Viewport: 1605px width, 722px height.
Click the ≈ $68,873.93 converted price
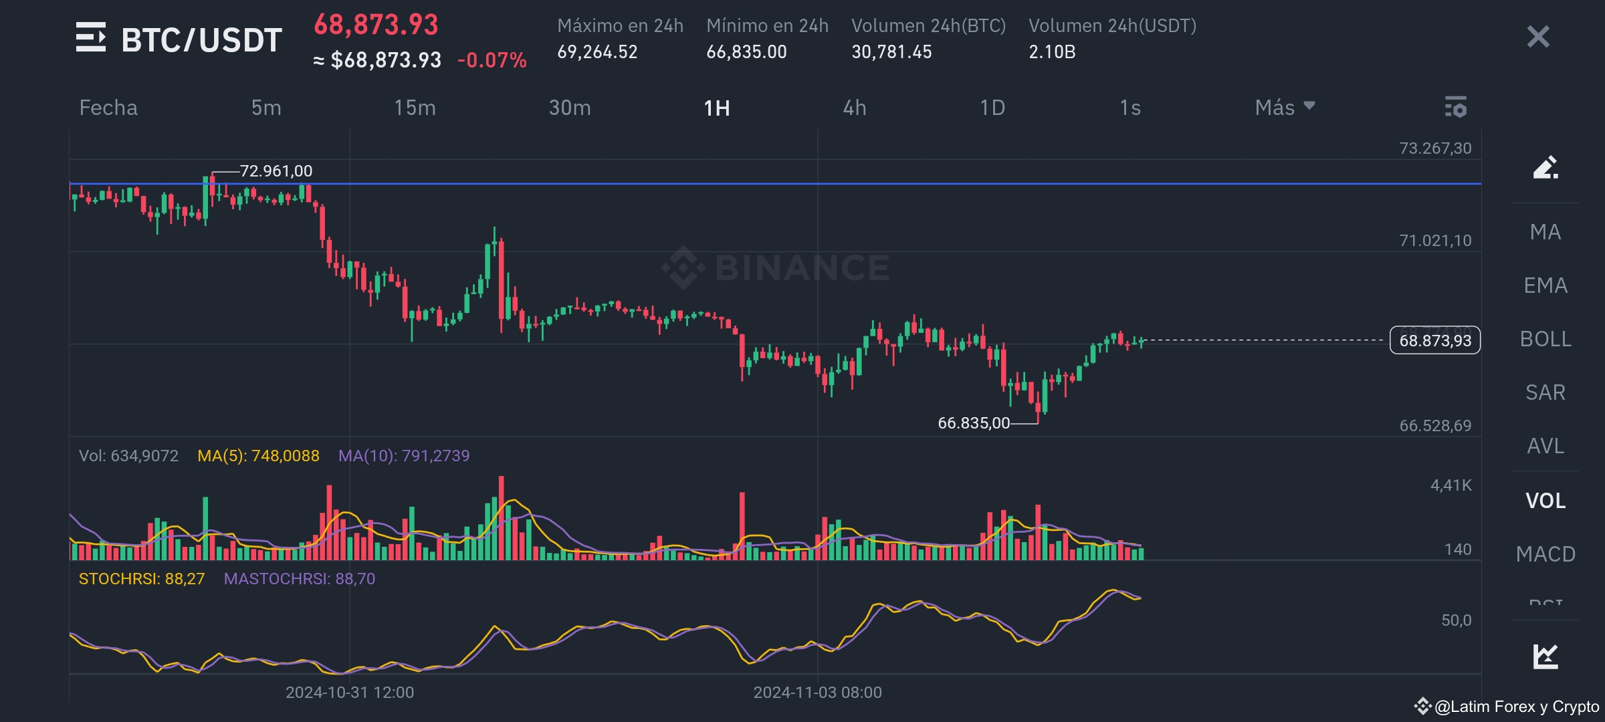(377, 60)
